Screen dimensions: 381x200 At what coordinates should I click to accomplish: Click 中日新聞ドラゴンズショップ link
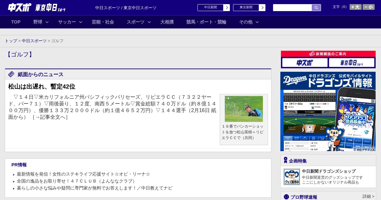[329, 171]
